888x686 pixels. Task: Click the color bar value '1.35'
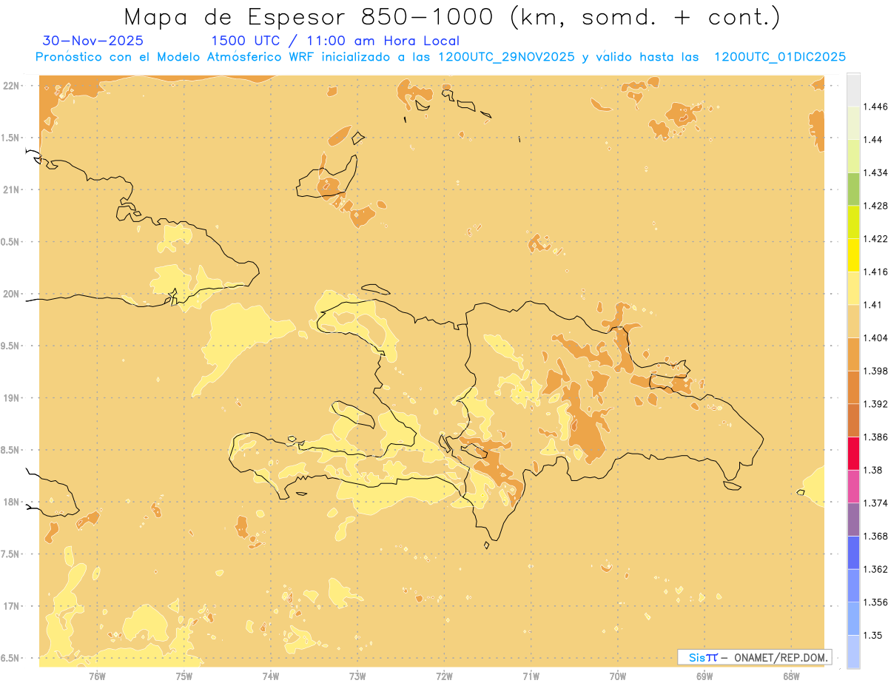coord(872,635)
